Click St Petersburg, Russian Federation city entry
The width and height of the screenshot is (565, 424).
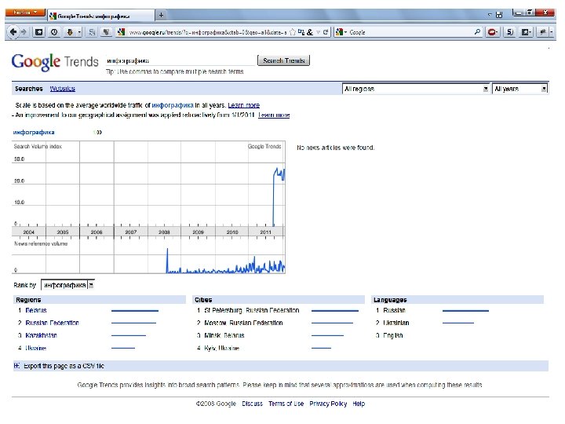click(252, 310)
